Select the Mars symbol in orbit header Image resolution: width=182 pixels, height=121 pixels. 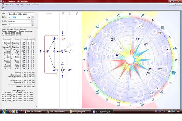(77, 14)
